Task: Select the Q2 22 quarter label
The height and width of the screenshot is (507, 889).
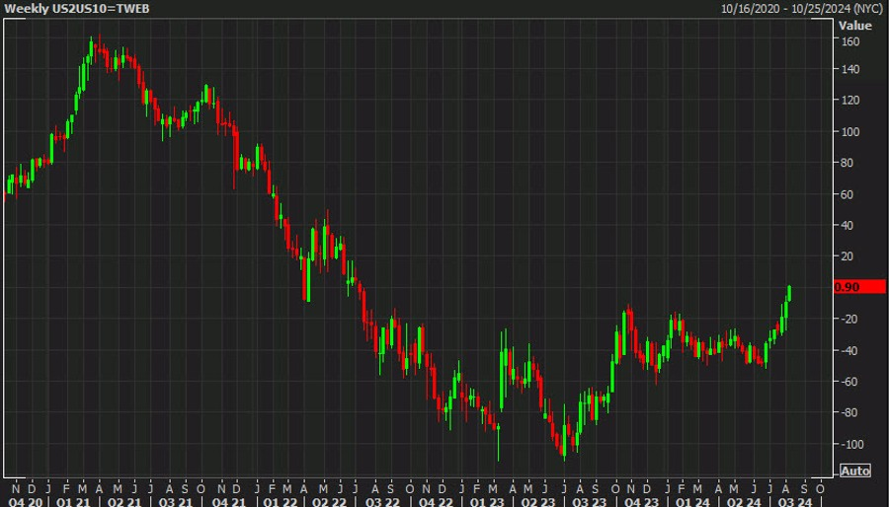Action: pos(329,502)
